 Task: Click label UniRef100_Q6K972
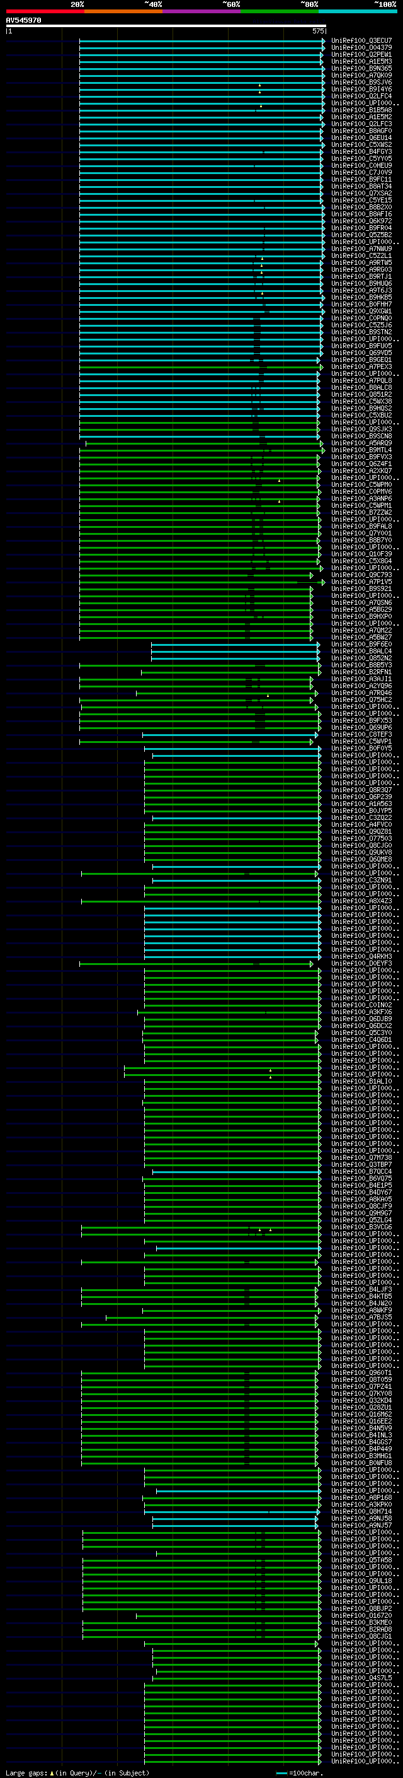coord(361,221)
